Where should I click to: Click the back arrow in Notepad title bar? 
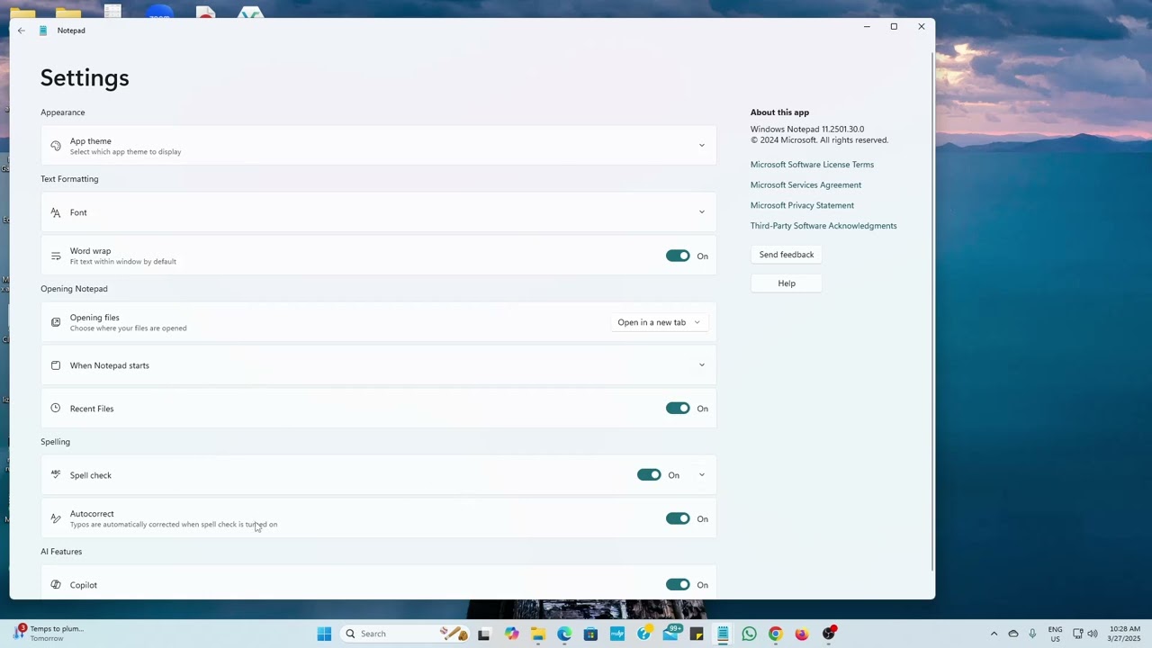point(22,31)
